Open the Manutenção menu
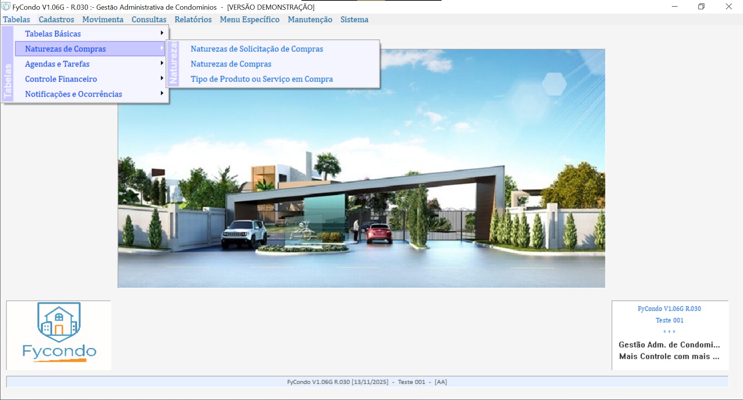This screenshot has height=400, width=743. pyautogui.click(x=310, y=19)
